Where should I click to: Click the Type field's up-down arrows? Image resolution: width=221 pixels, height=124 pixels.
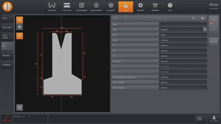coord(205,30)
